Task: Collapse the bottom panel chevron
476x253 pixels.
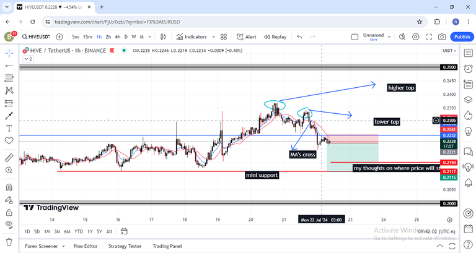Action: 439,246
